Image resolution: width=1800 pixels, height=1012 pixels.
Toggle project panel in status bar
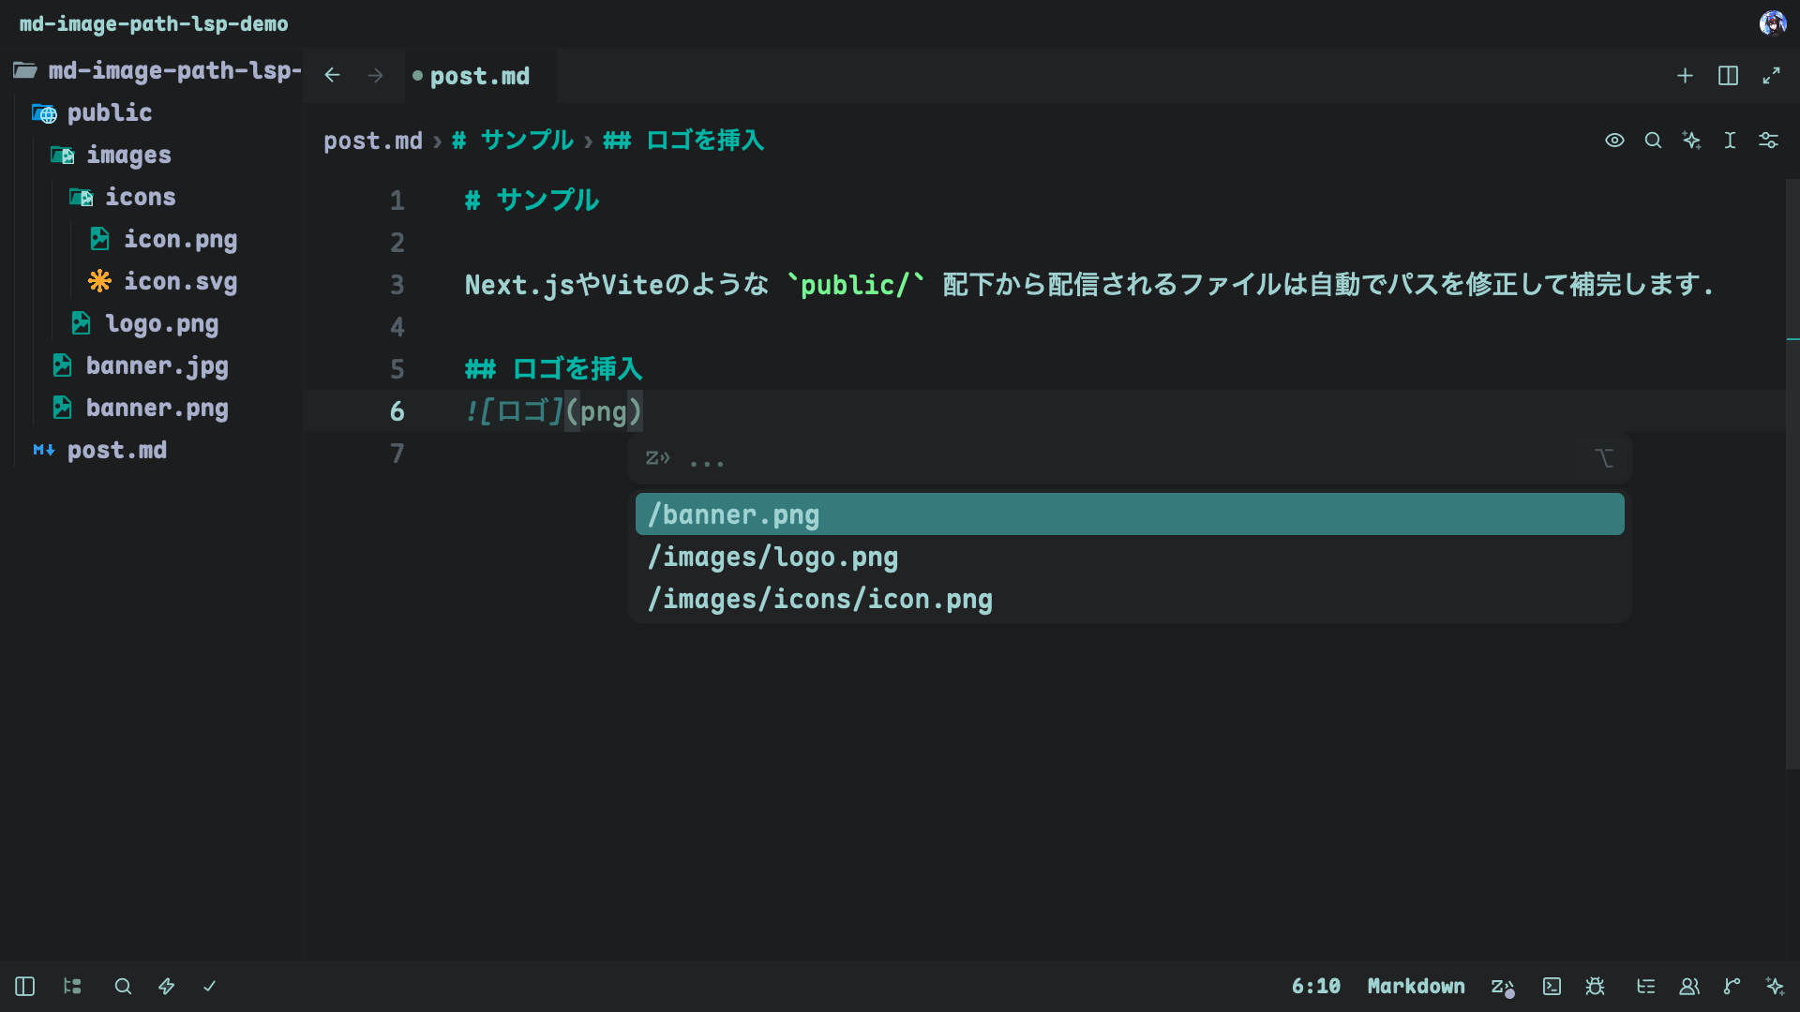[25, 986]
